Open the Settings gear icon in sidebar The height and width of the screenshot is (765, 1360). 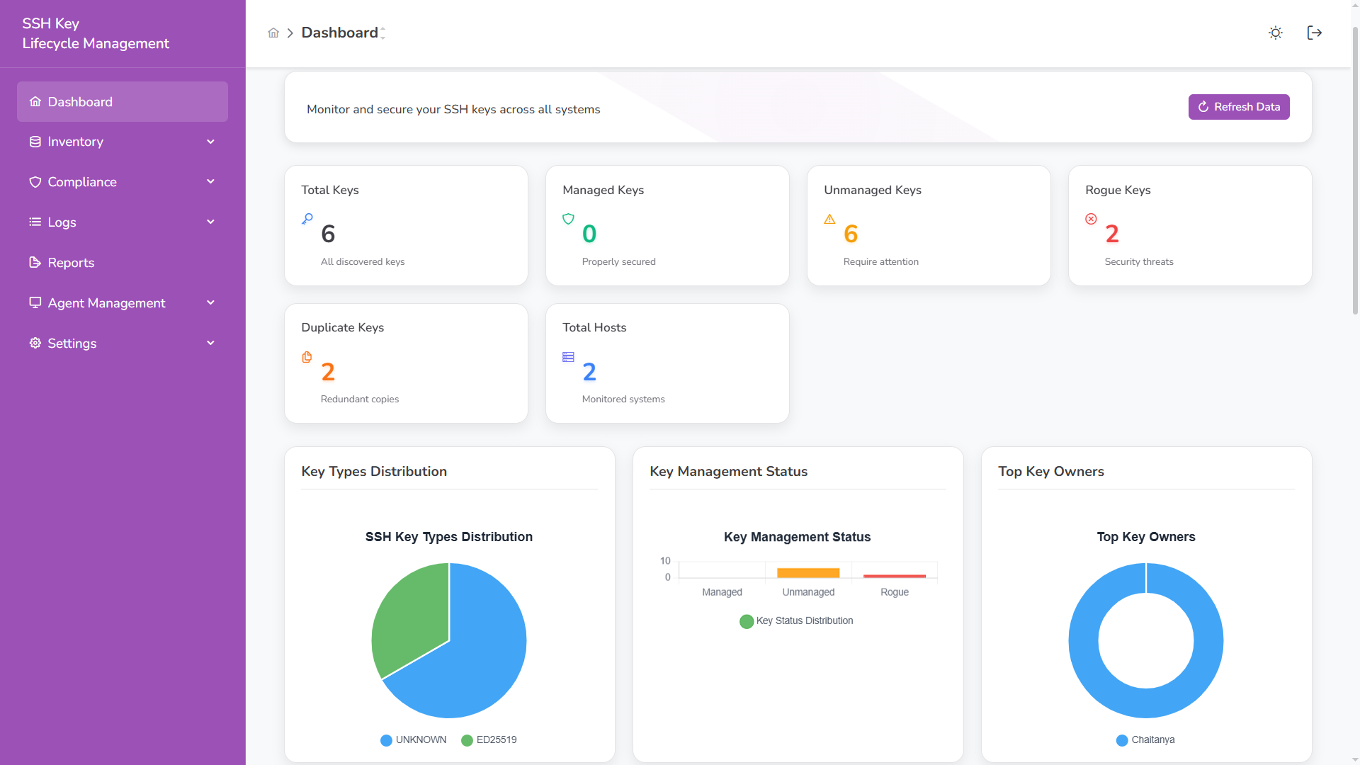tap(35, 343)
